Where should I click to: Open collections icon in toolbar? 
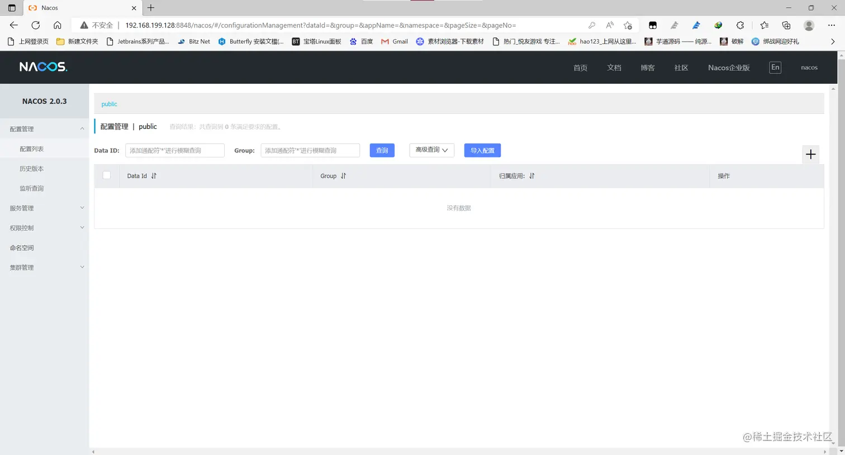tap(786, 25)
